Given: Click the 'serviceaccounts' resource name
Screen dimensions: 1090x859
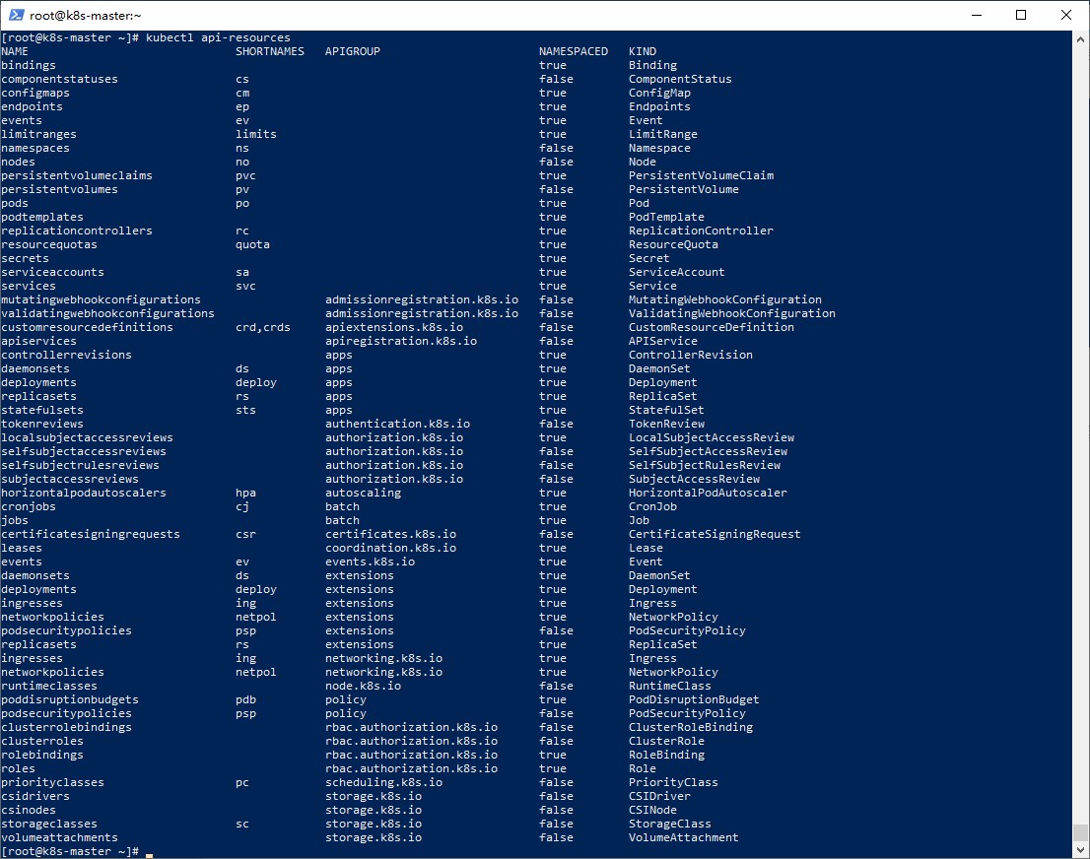Looking at the screenshot, I should point(53,273).
